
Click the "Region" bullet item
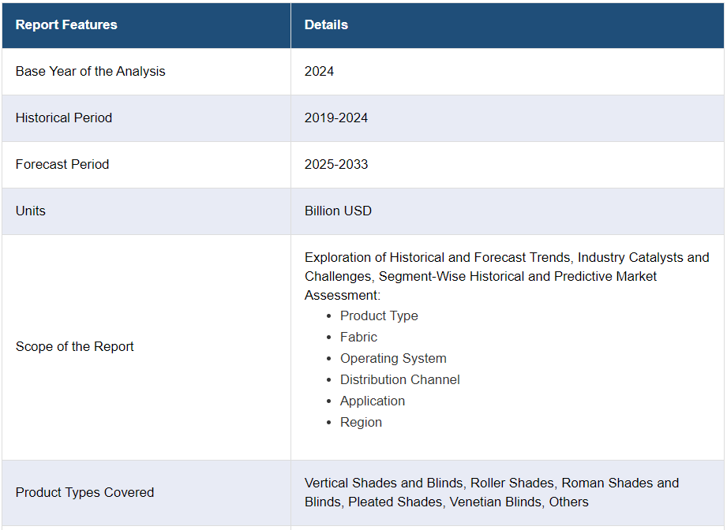pos(361,422)
